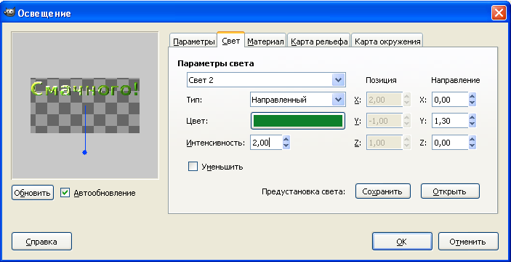Screen dimensions: 511x262
Task: Go to the Карта окружения tab
Action: 387,41
